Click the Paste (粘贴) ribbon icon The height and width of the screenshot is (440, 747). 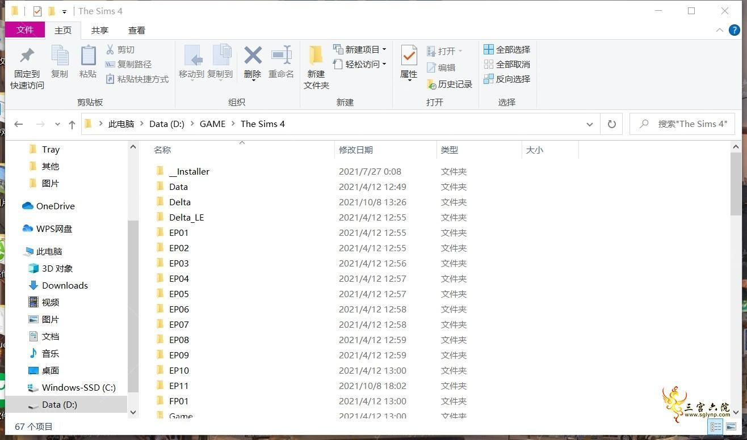point(88,56)
